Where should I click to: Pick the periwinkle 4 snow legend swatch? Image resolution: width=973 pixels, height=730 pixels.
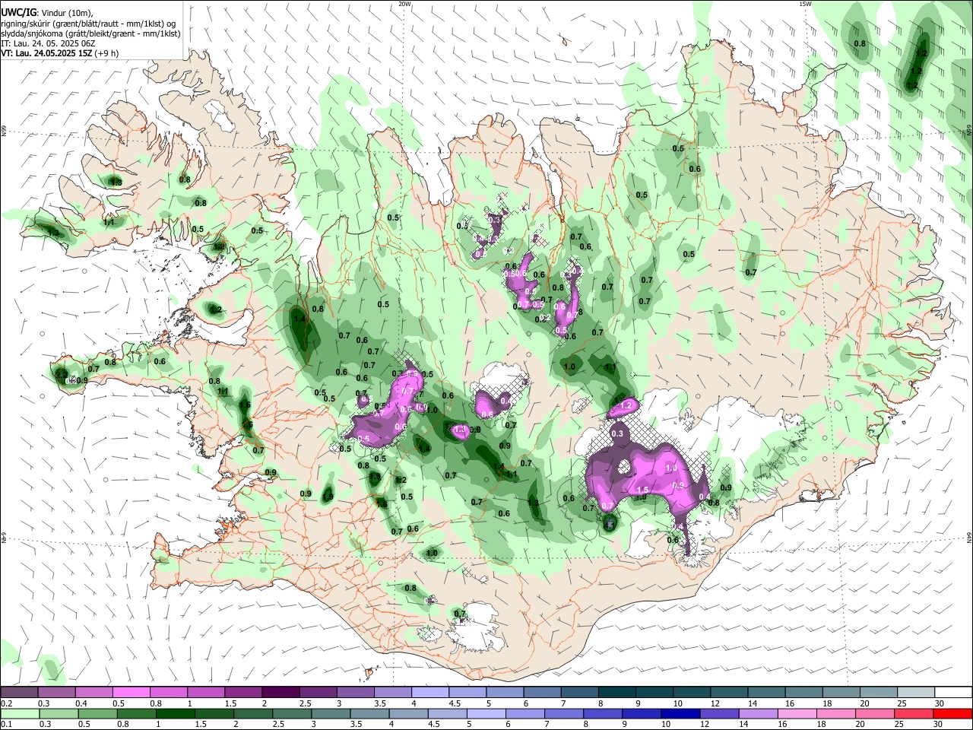pyautogui.click(x=430, y=692)
